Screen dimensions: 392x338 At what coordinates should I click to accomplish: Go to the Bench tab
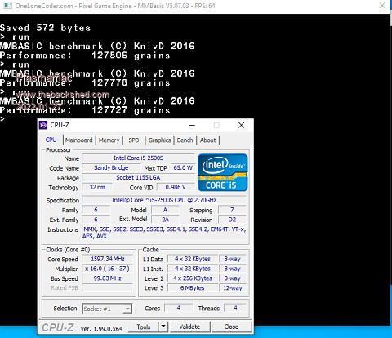(185, 140)
